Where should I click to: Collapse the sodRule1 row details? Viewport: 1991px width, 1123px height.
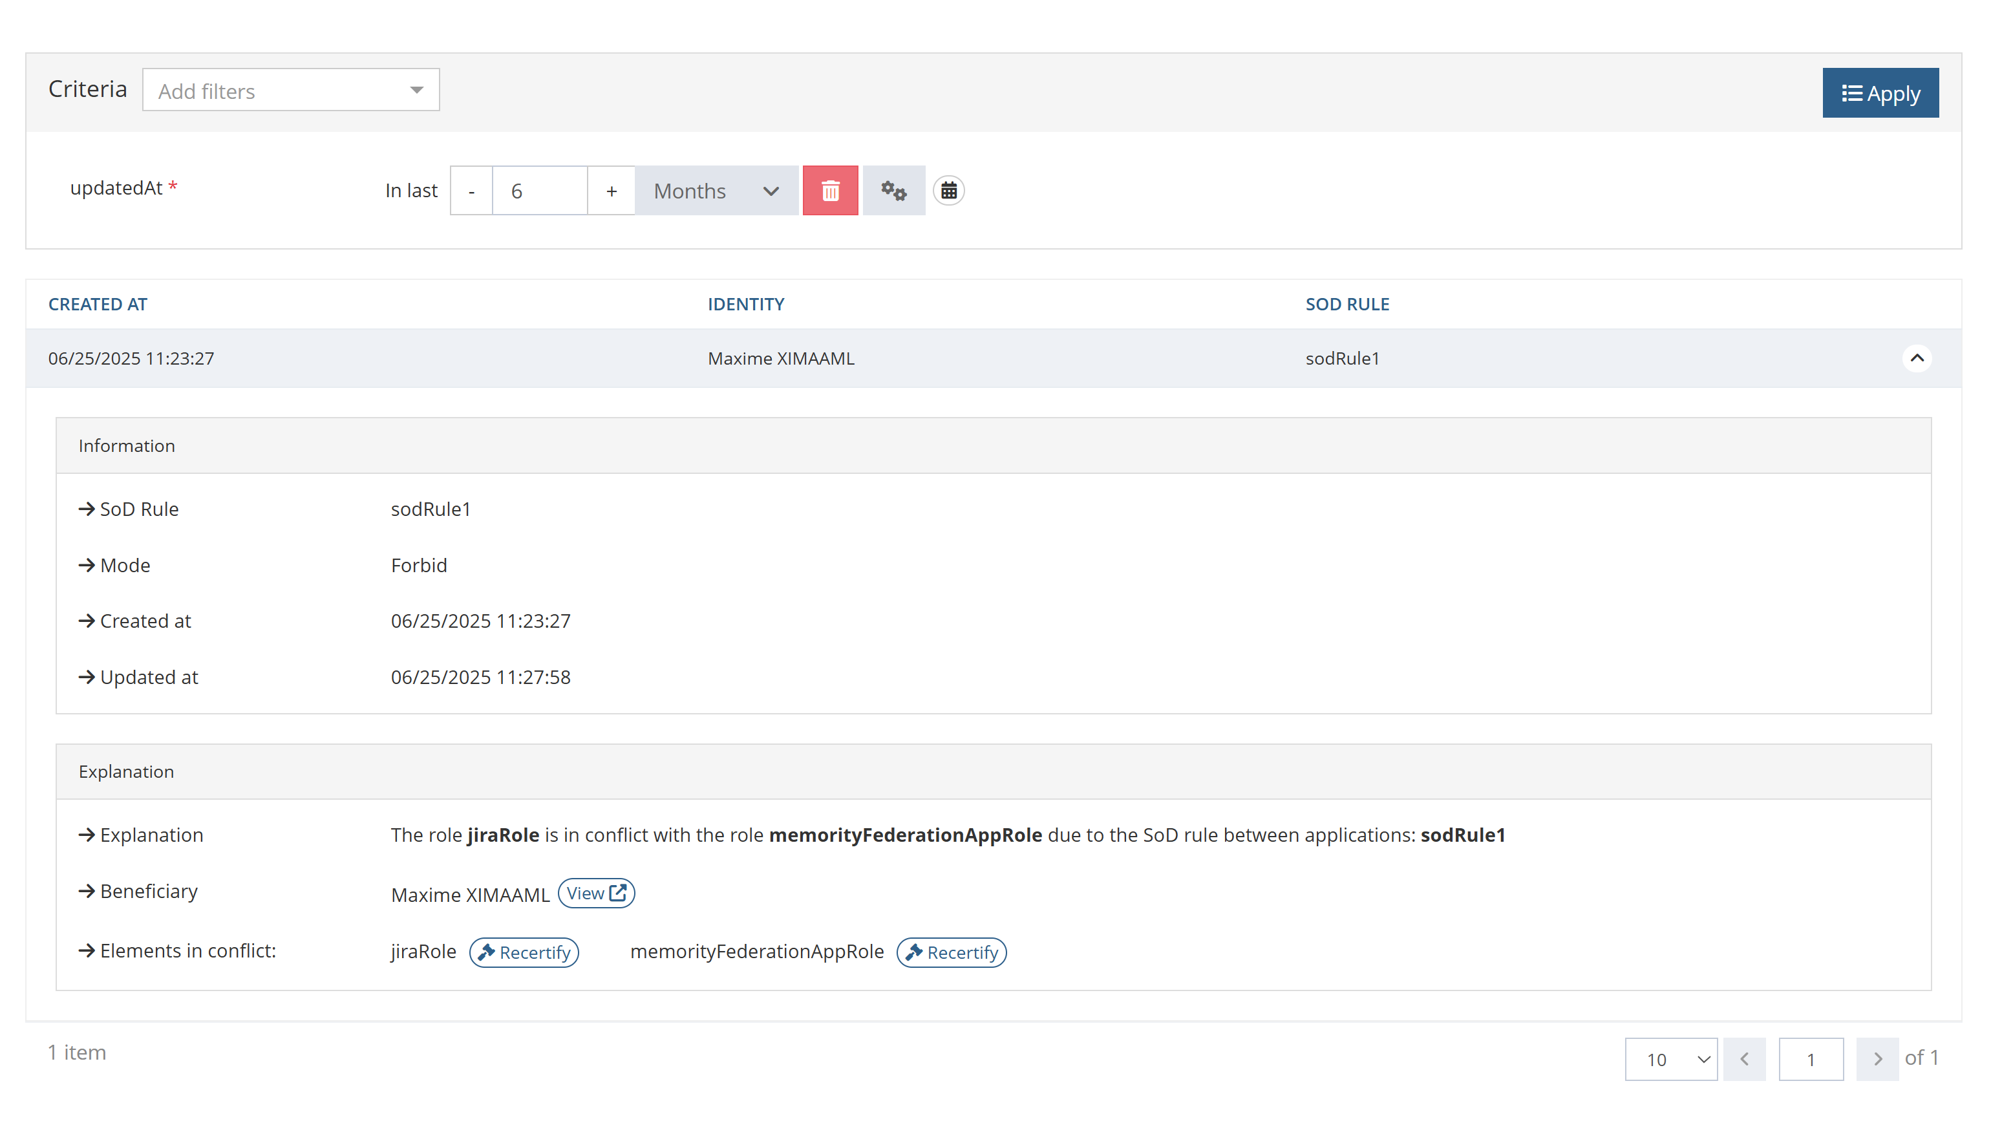click(x=1917, y=358)
